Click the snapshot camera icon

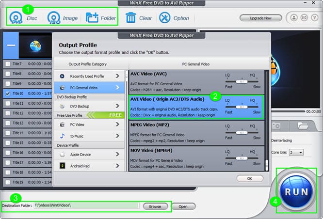[x=276, y=125]
